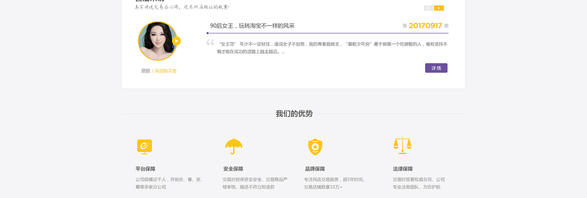This screenshot has width=587, height=198.
Task: Click the subtitle 真实讲述交易后心得
Action: point(182,7)
